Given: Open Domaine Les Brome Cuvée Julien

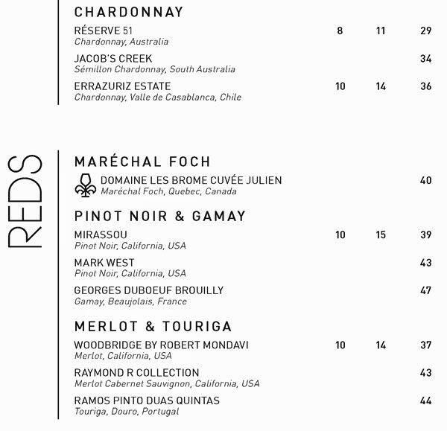Looking at the screenshot, I should click(x=191, y=181).
